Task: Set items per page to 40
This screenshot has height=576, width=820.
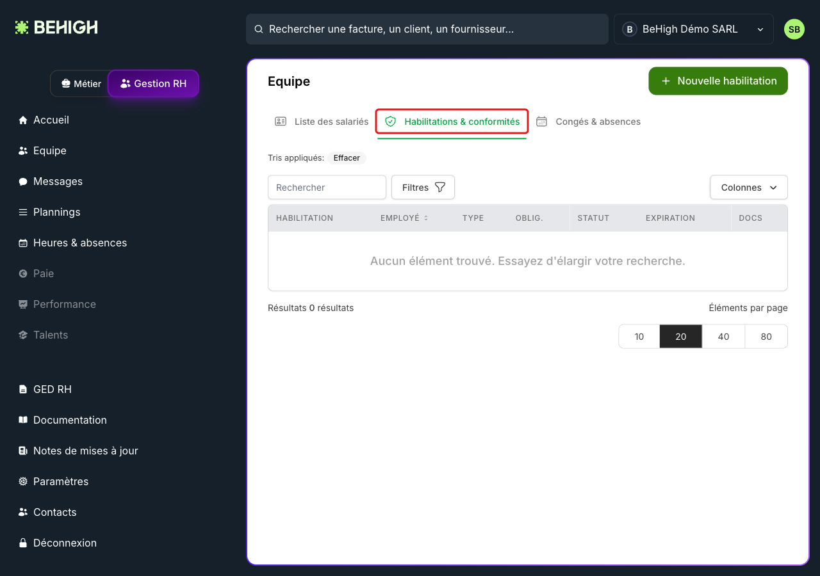Action: tap(724, 337)
